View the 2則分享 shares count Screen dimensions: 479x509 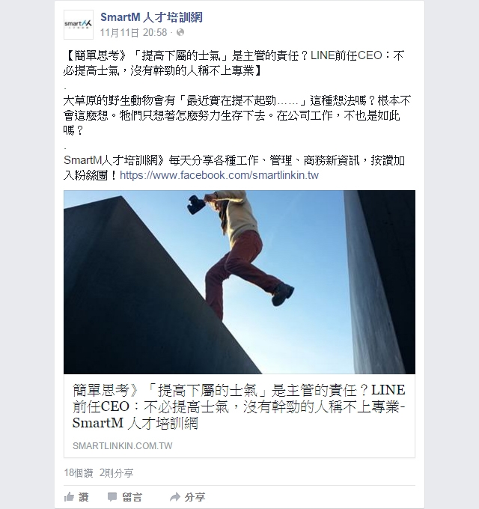coord(117,473)
